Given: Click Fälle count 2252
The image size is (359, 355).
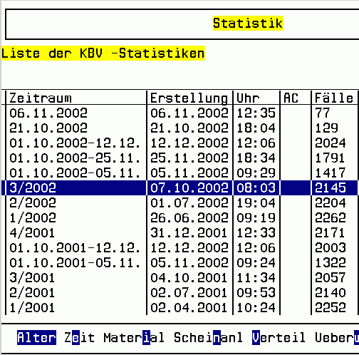Looking at the screenshot, I should tap(331, 307).
